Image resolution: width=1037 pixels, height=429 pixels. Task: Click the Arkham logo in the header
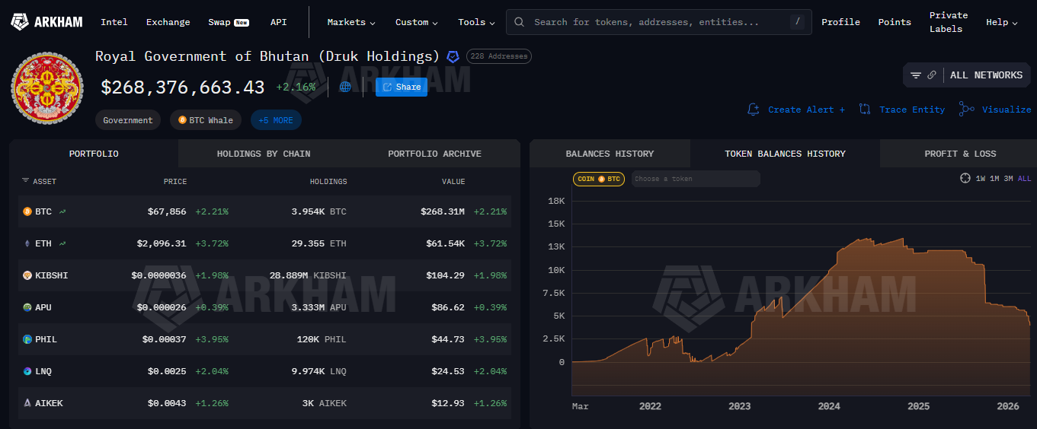click(46, 22)
